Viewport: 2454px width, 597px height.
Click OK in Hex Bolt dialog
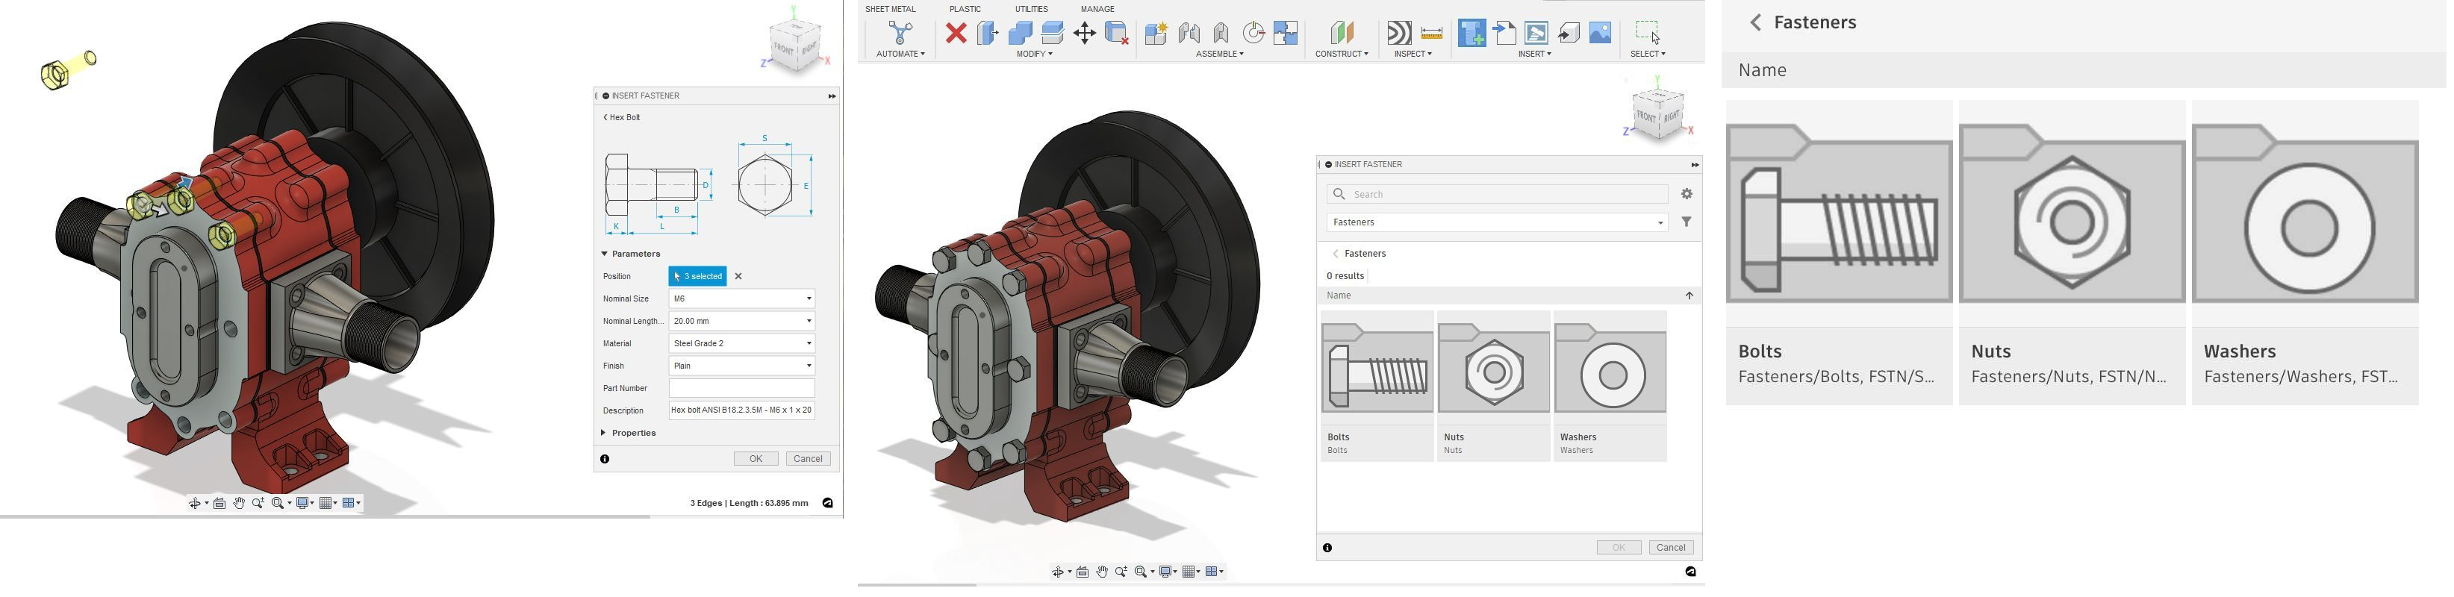756,459
